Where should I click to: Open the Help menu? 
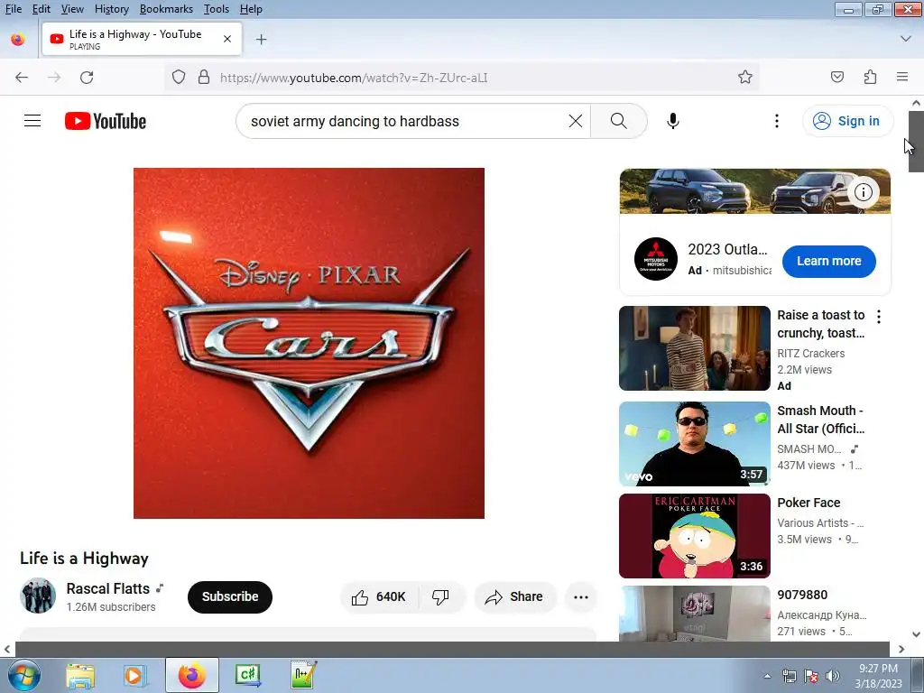251,9
